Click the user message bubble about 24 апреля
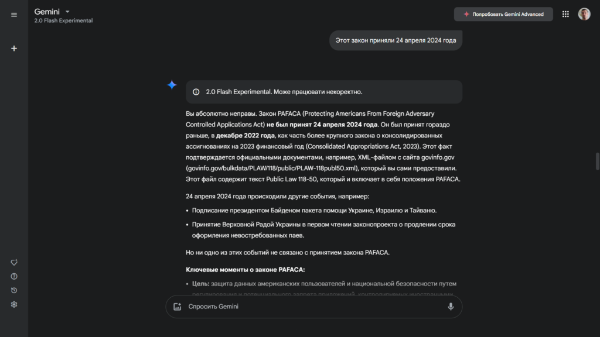 [396, 40]
